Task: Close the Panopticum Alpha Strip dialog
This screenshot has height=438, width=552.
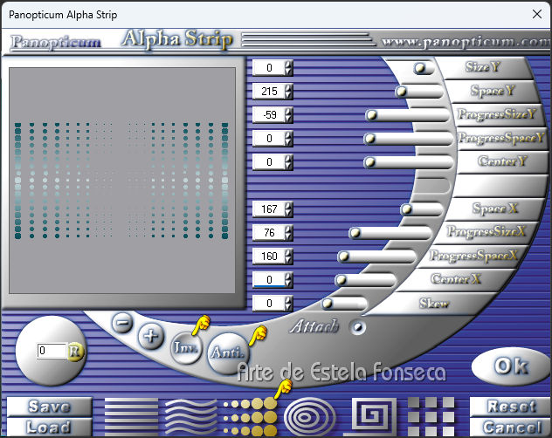Action: [x=537, y=14]
